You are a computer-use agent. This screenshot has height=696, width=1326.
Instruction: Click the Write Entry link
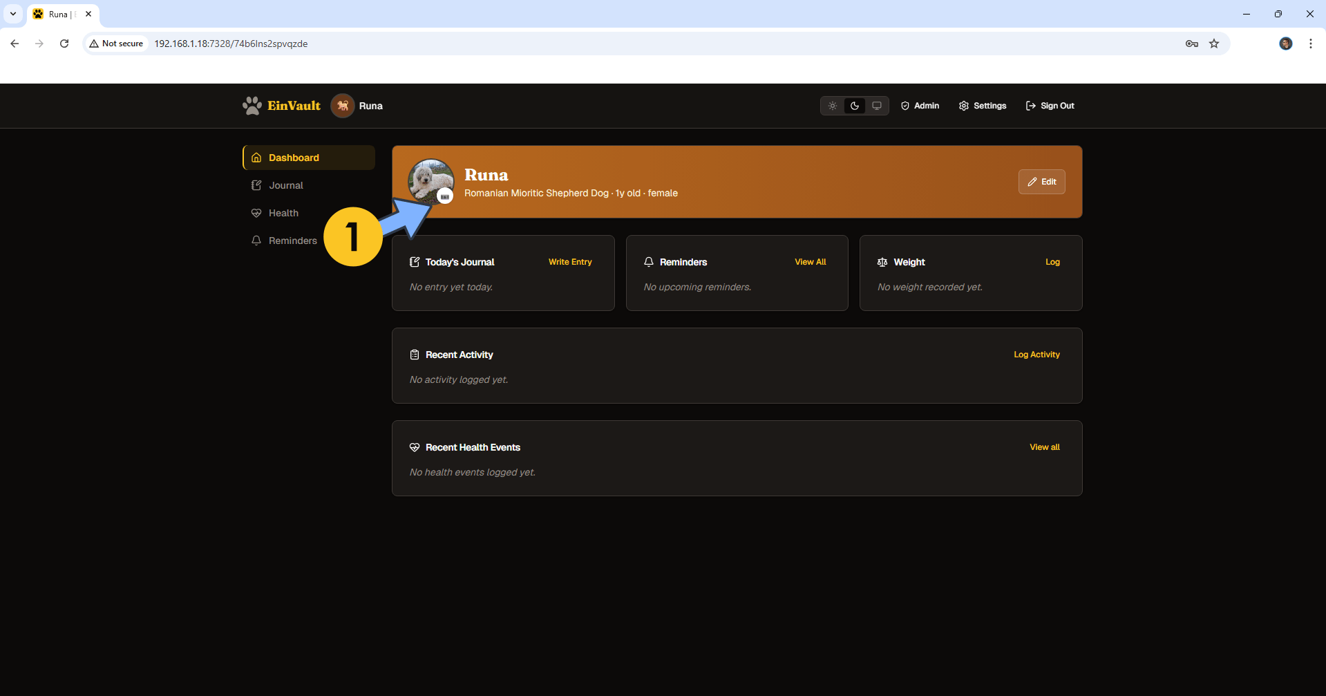click(x=570, y=262)
